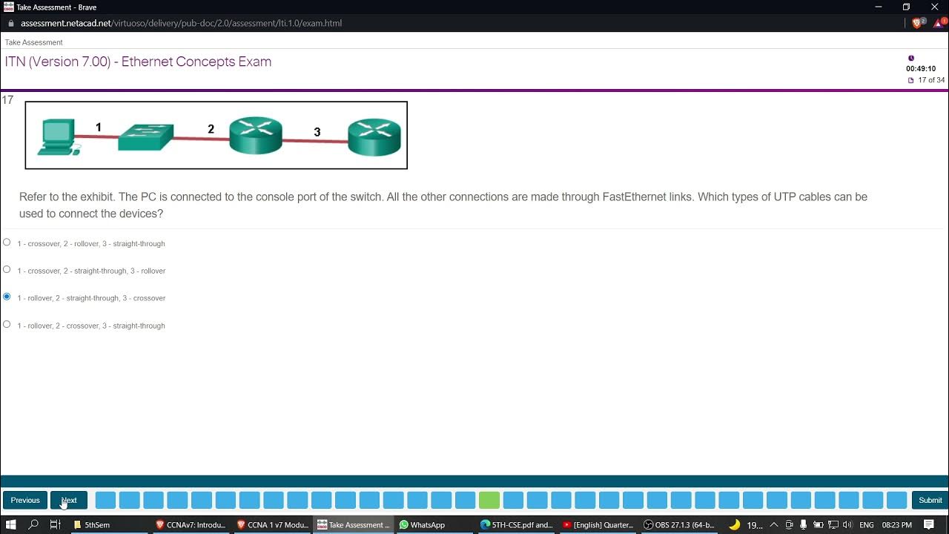Viewport: 949px width, 534px height.
Task: Click the ENG language indicator
Action: tap(866, 525)
